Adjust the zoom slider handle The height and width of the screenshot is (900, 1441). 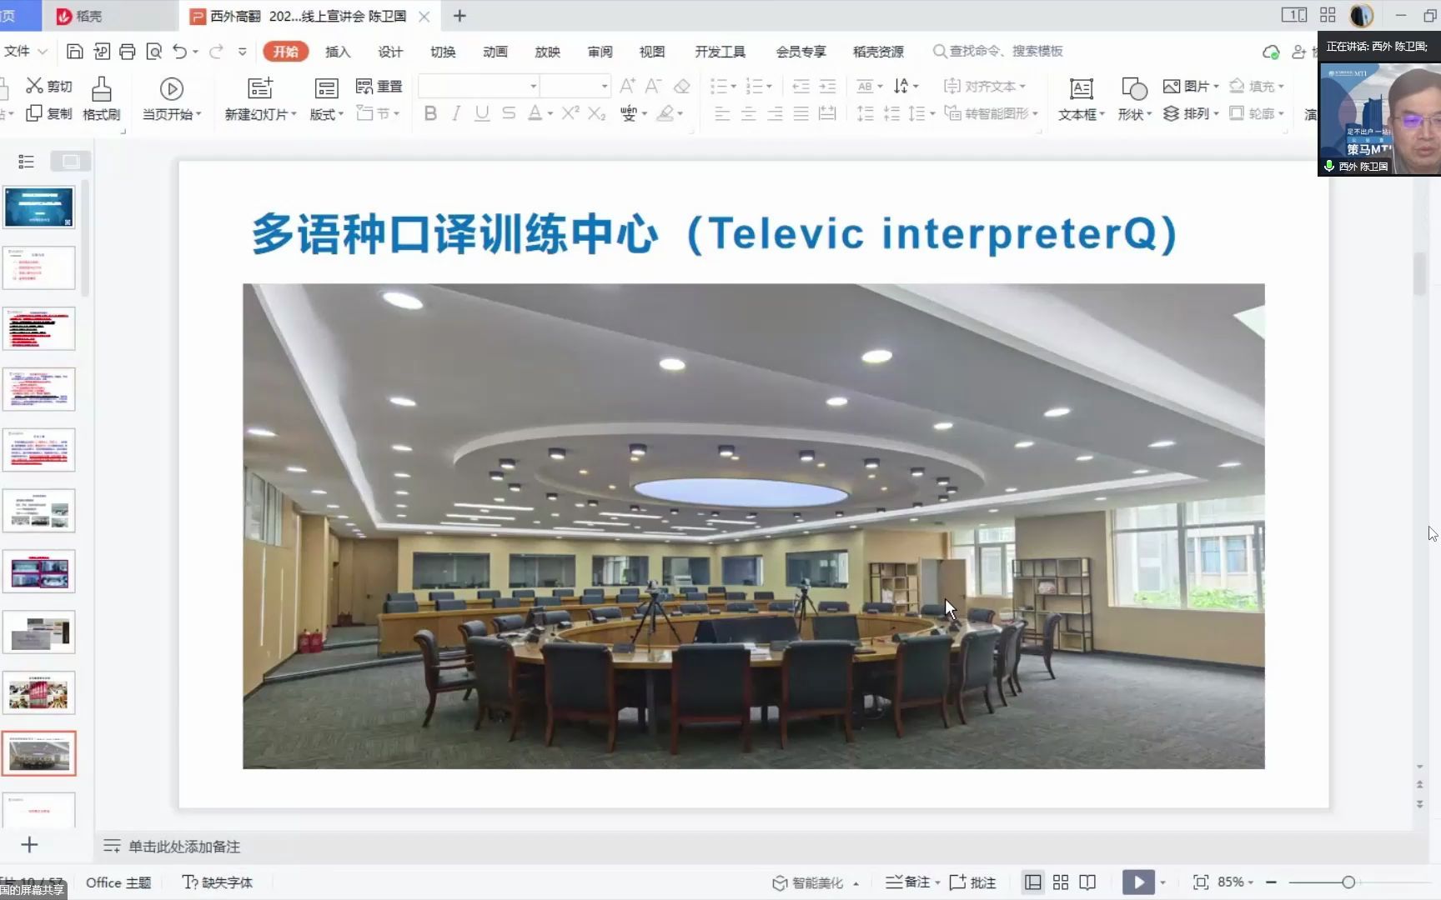(x=1348, y=882)
